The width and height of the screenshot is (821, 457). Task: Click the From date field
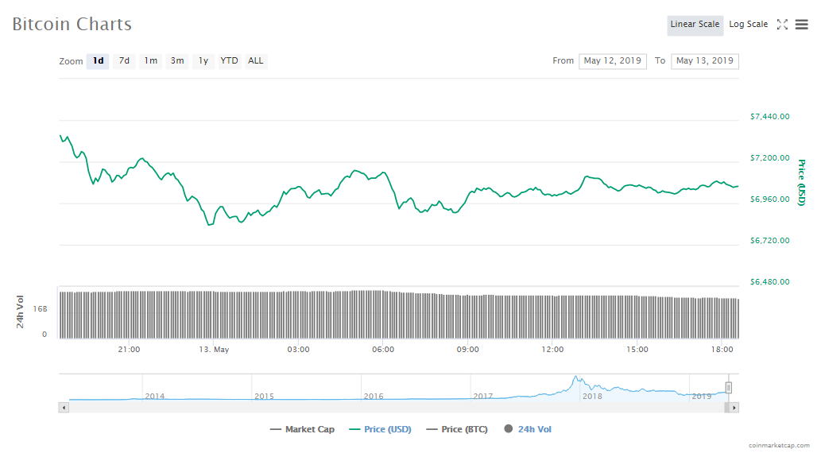pos(613,61)
